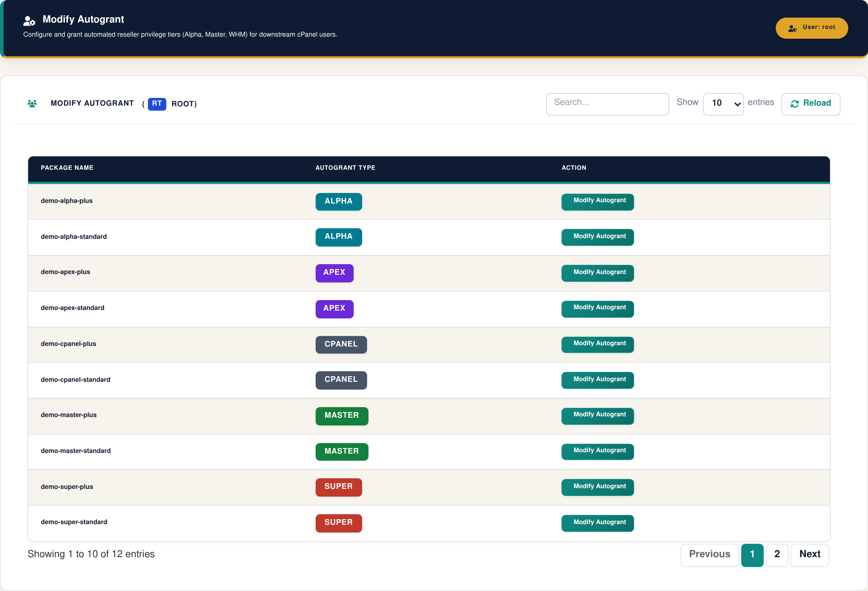Image resolution: width=868 pixels, height=591 pixels.
Task: Modify Autogrant for demo-super-standard
Action: coord(597,523)
